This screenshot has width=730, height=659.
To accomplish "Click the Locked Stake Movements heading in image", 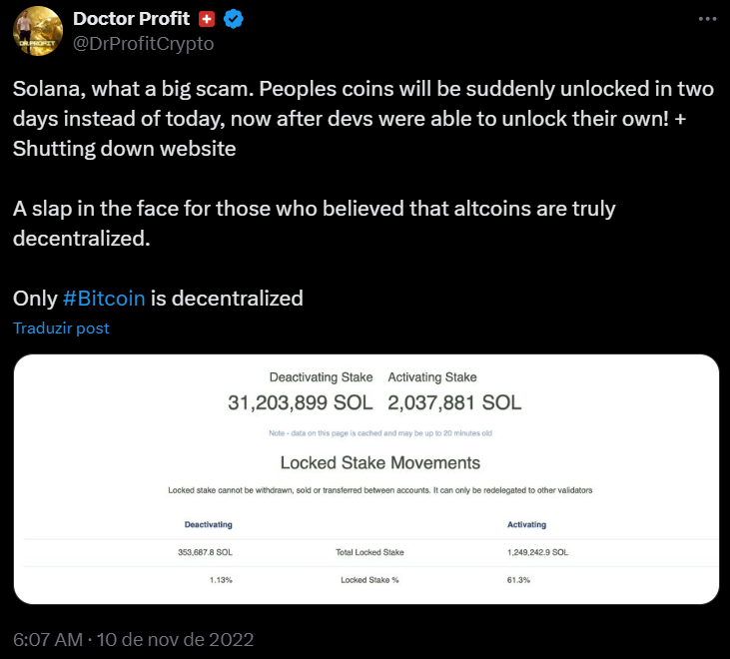I will point(379,463).
